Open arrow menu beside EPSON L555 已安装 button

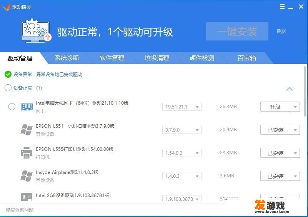pos(295,153)
